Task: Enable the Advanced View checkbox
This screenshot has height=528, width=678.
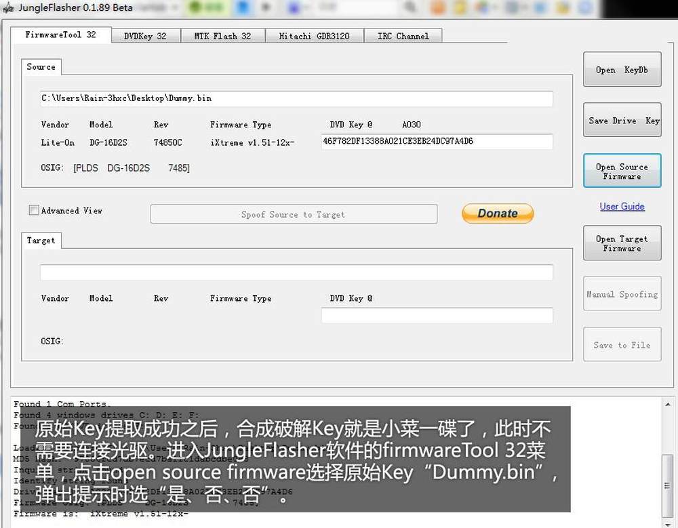Action: [34, 210]
